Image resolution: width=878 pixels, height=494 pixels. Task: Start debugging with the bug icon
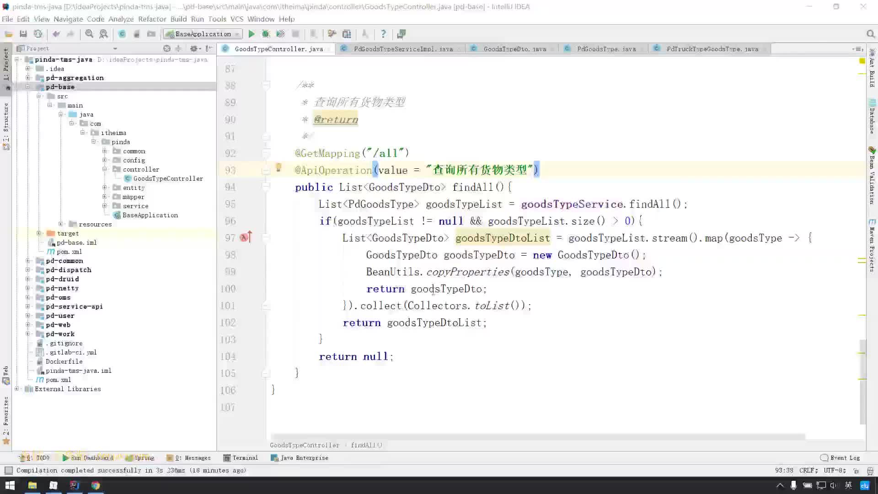(x=266, y=34)
